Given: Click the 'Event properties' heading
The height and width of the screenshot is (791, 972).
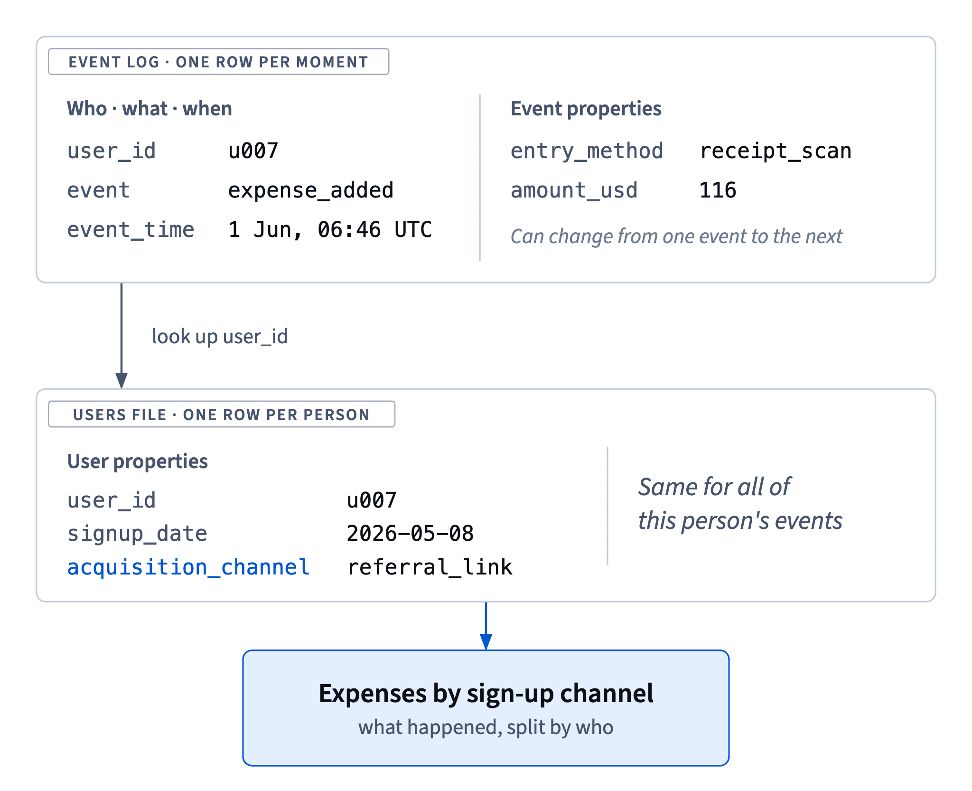Looking at the screenshot, I should [x=586, y=109].
